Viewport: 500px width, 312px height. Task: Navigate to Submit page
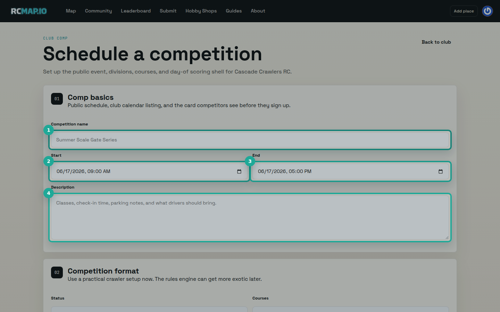point(168,11)
